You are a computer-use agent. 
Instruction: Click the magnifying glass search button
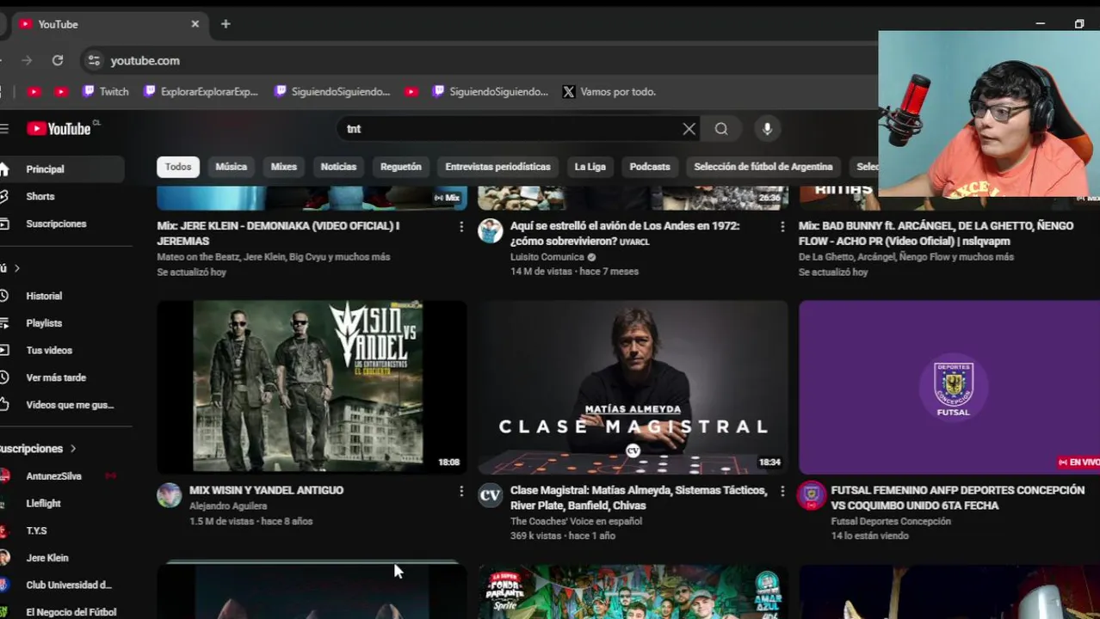coord(721,129)
